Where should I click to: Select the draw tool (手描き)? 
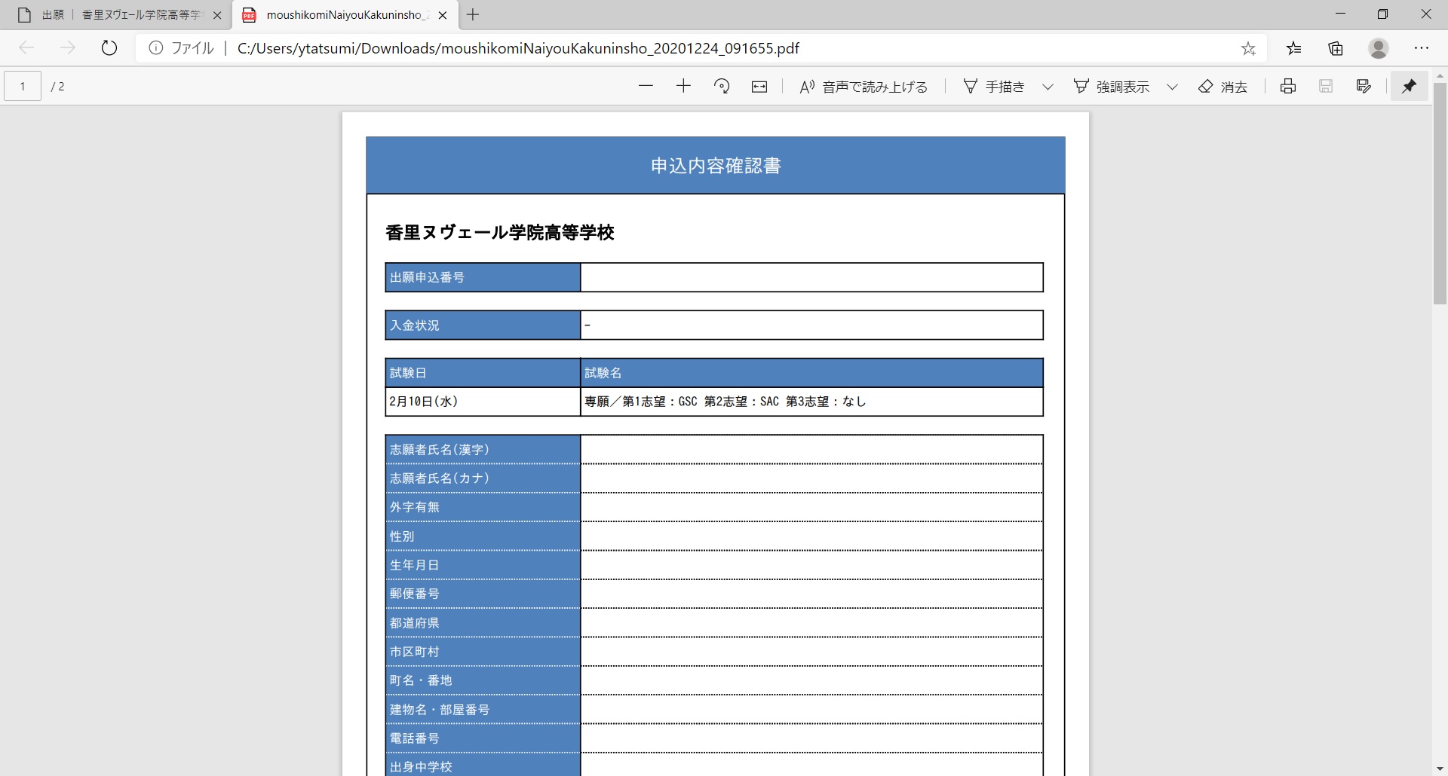pos(994,87)
